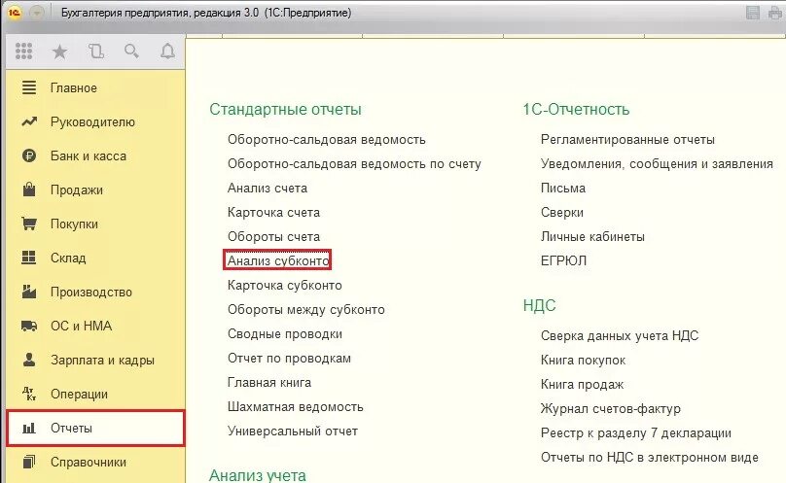Open Обороты между субконто report
Viewport: 786px width, 483px height.
305,310
